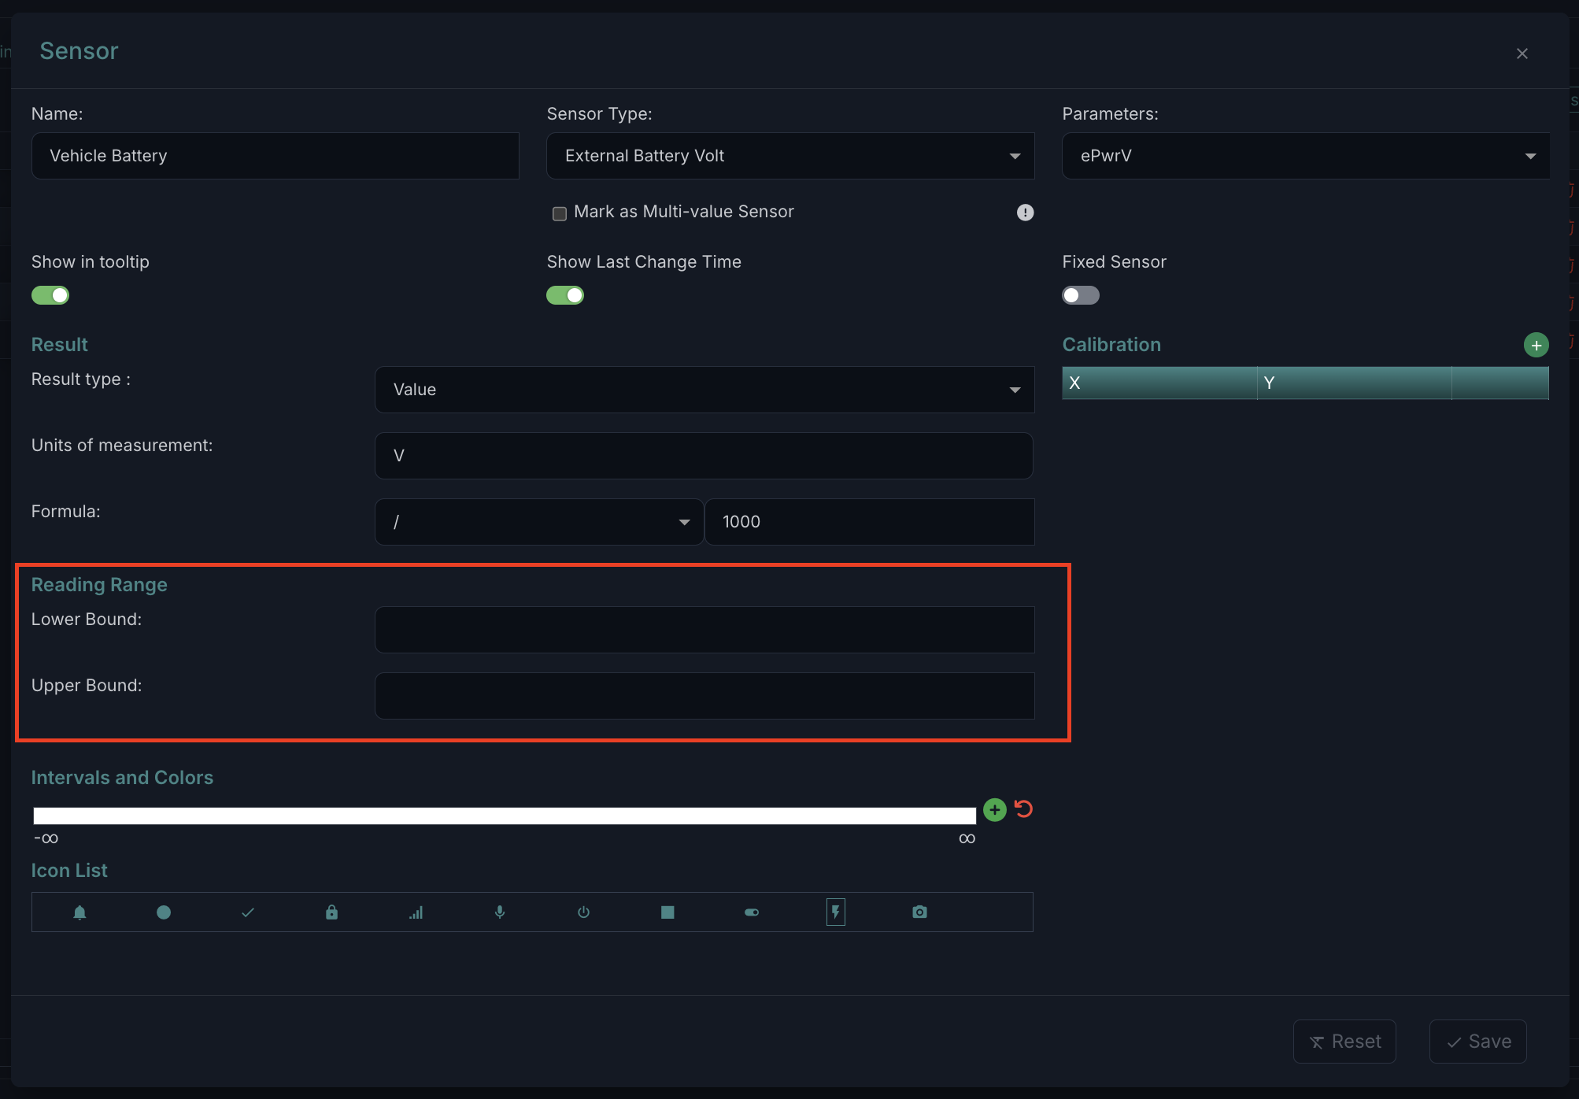Save the sensor settings
The image size is (1579, 1099).
1478,1042
